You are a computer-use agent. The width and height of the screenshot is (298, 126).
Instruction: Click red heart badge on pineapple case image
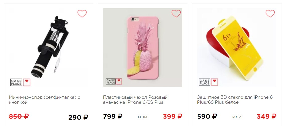coord(119,81)
